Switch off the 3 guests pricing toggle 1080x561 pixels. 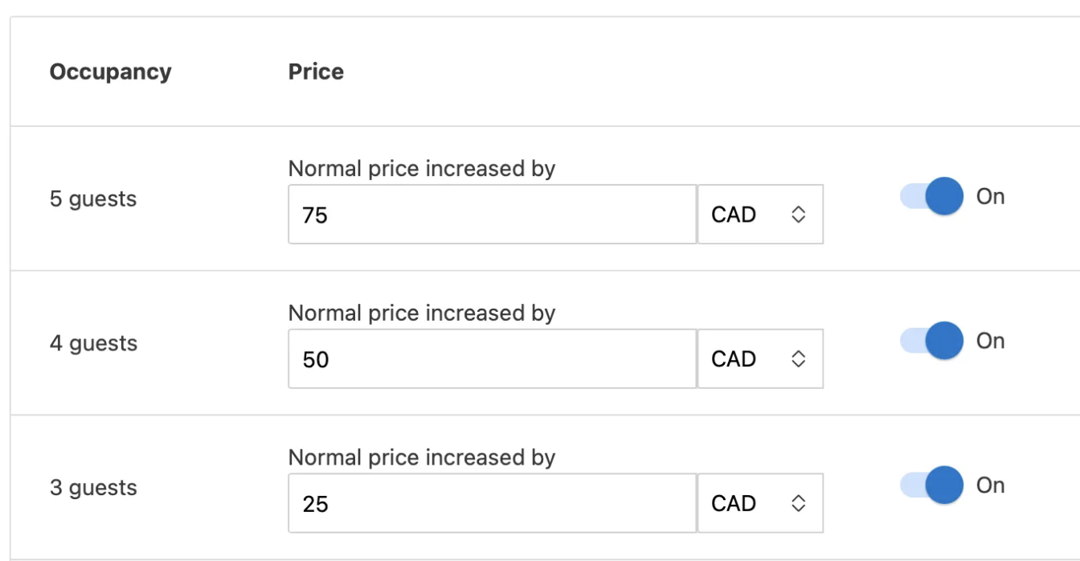pos(931,485)
